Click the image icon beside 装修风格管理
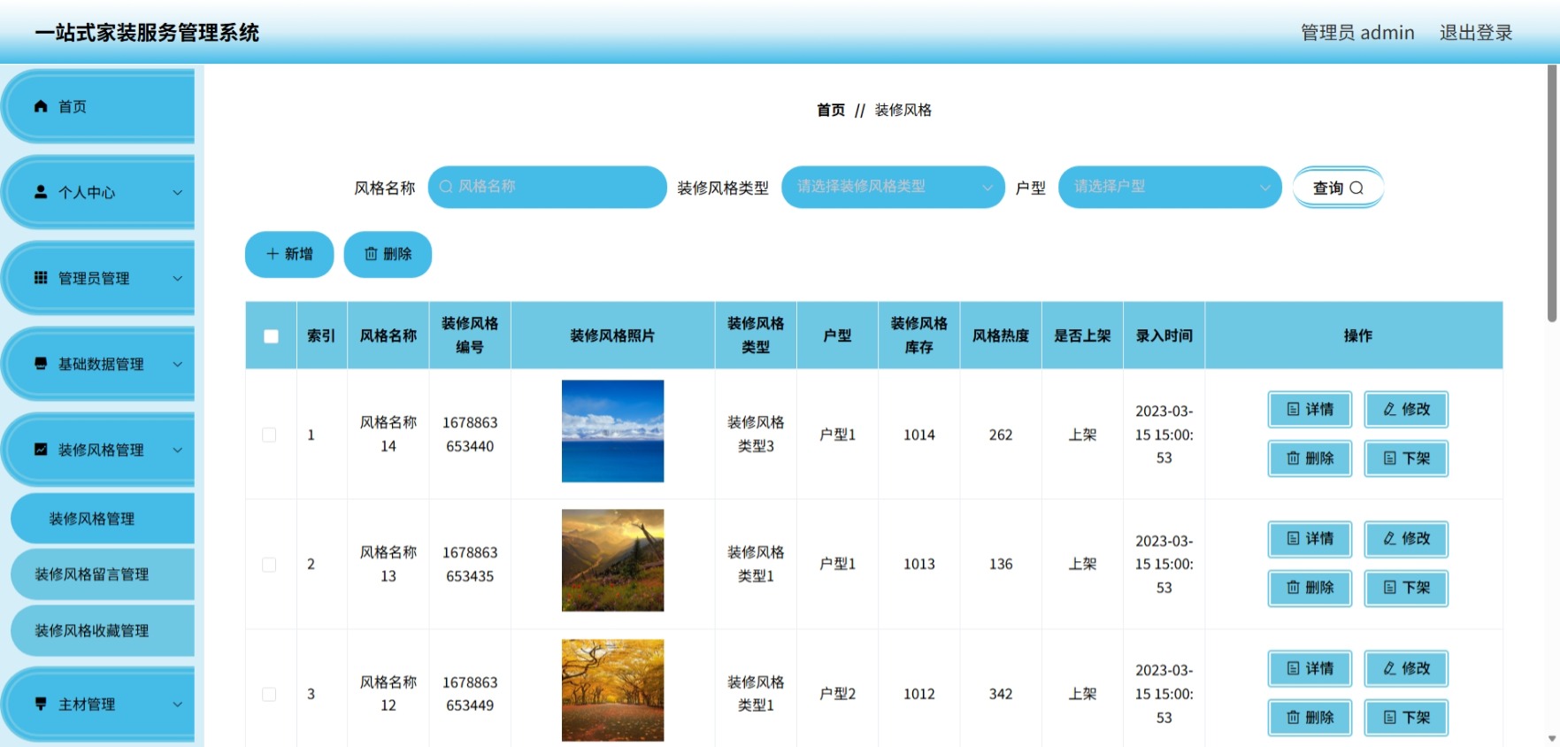The image size is (1560, 747). point(41,450)
